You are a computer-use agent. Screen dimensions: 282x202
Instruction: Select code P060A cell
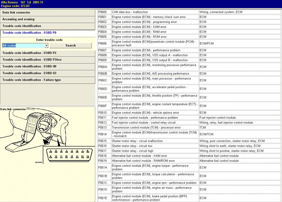(104, 67)
